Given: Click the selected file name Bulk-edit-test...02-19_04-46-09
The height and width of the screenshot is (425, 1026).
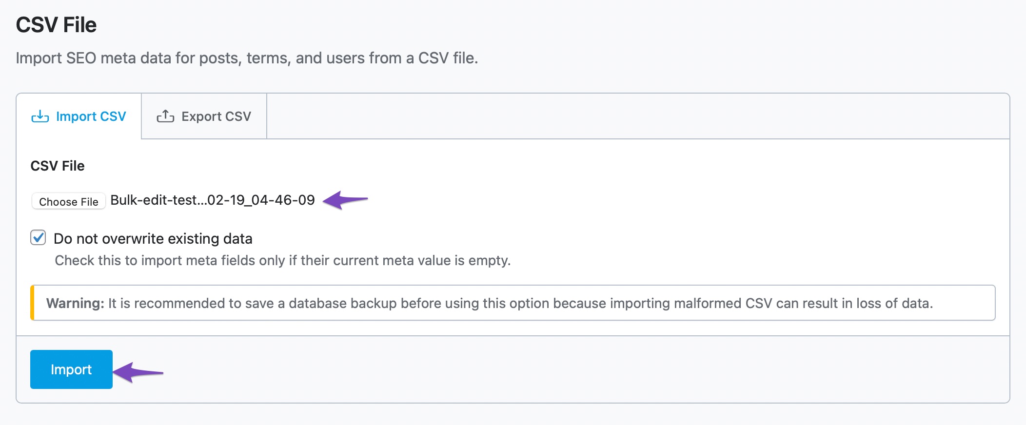Looking at the screenshot, I should click(213, 200).
